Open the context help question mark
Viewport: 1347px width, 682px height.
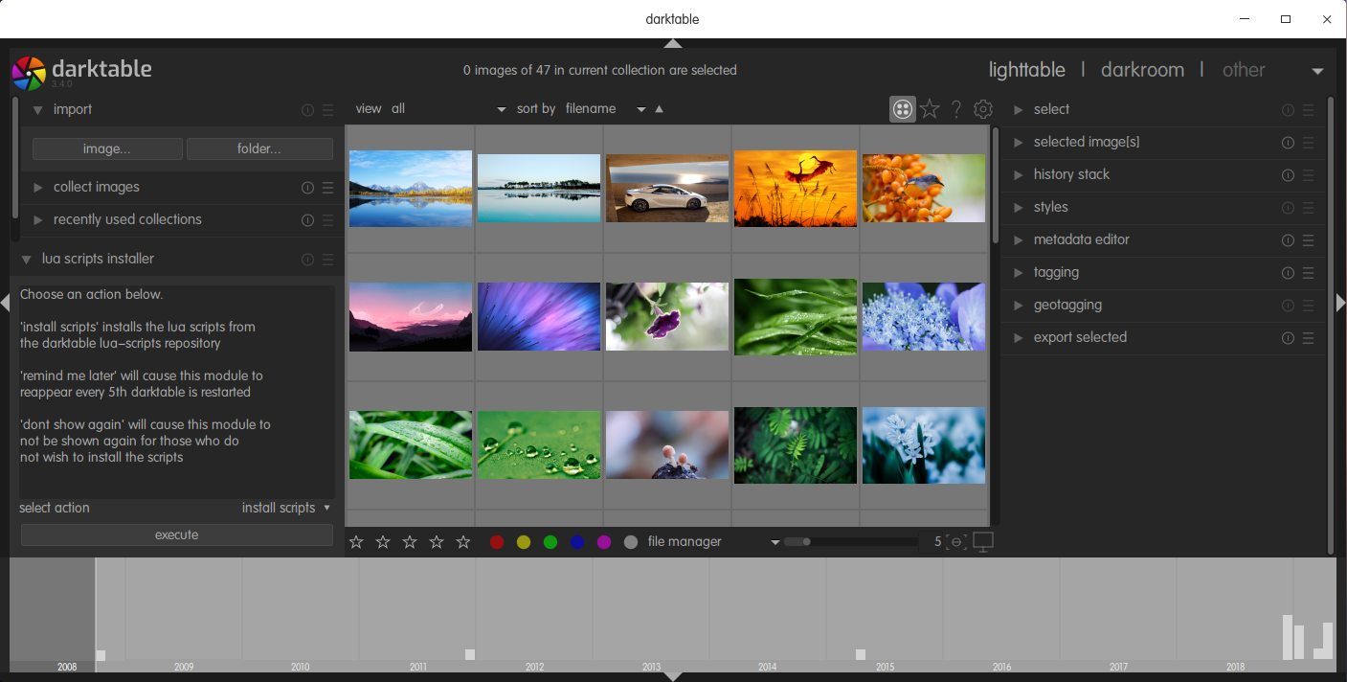[956, 109]
